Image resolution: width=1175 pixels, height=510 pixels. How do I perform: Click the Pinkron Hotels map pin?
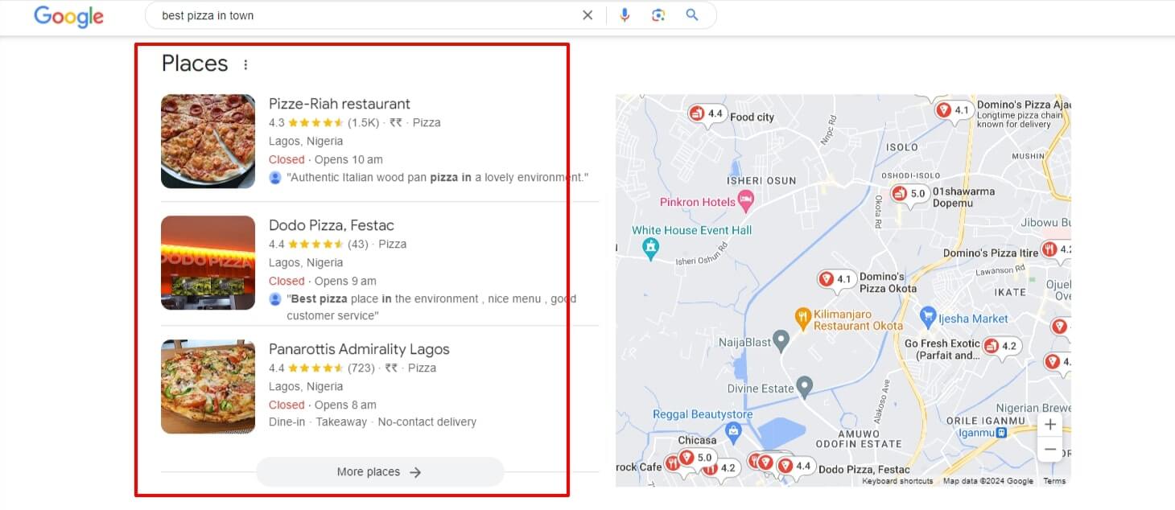[x=746, y=201]
